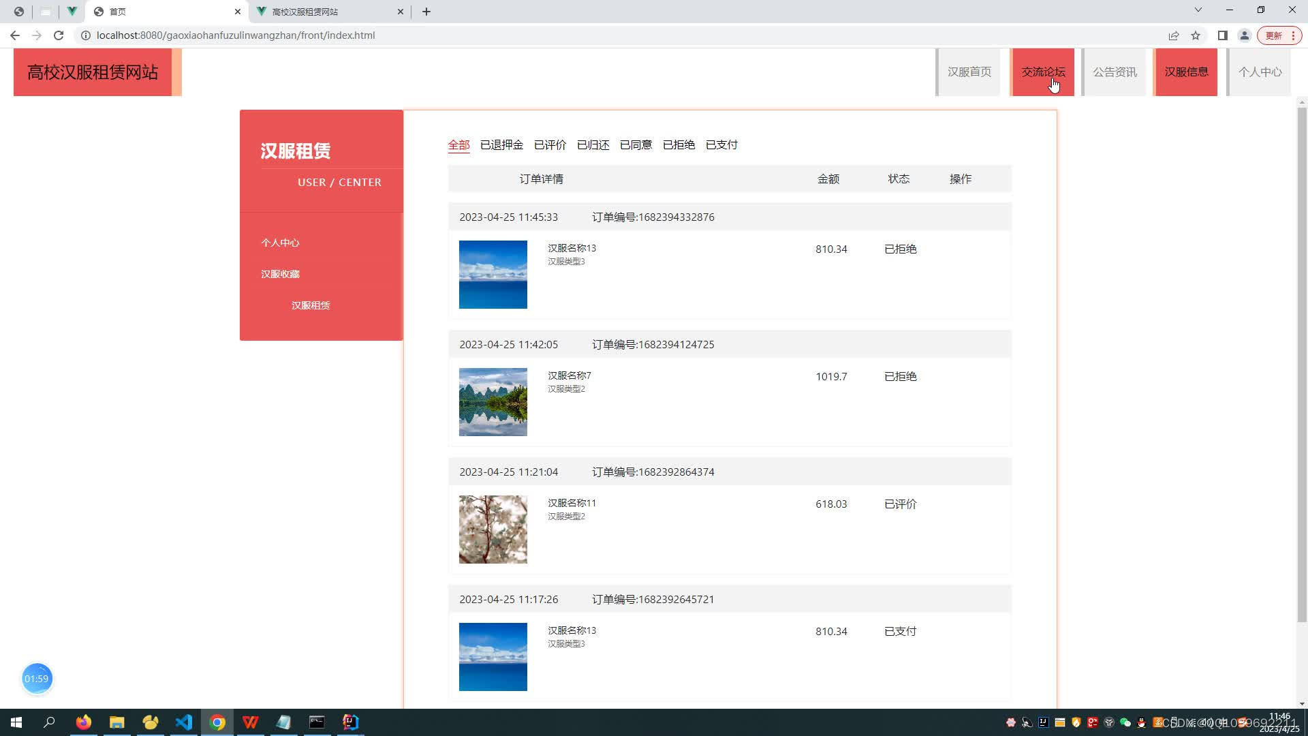
Task: Reload the page with browser refresh icon
Action: point(59,35)
